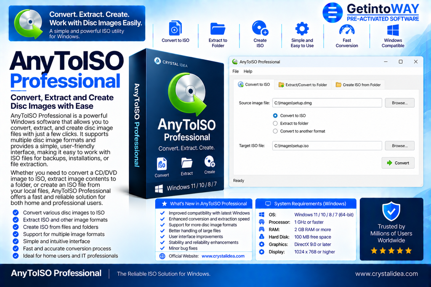Image resolution: width=431 pixels, height=287 pixels.
Task: Select Convert to another format radio button
Action: [x=275, y=131]
